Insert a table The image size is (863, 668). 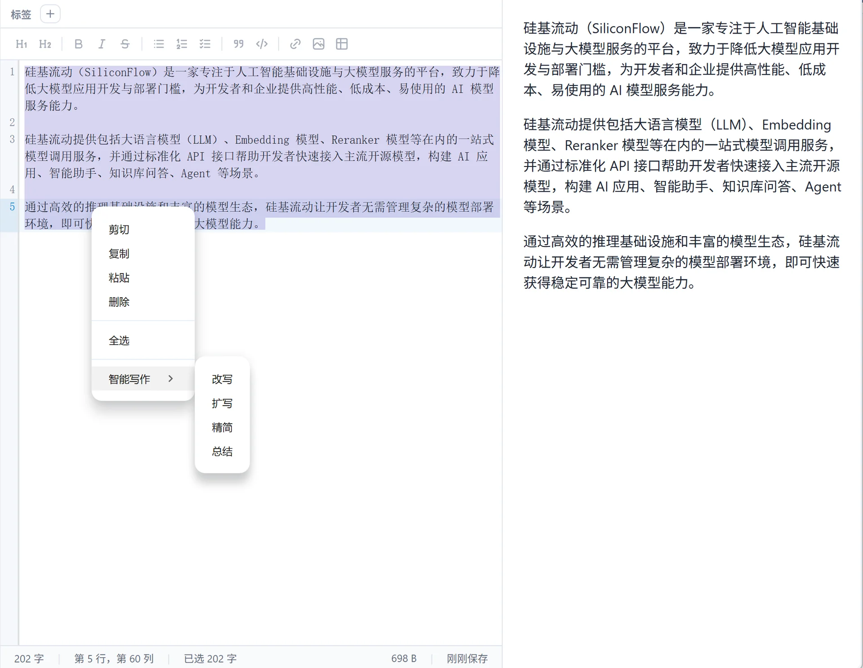tap(342, 44)
